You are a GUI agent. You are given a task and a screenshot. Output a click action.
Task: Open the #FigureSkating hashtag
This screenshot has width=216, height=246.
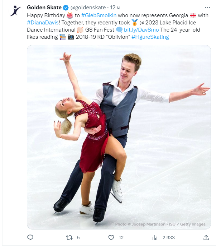(150, 37)
